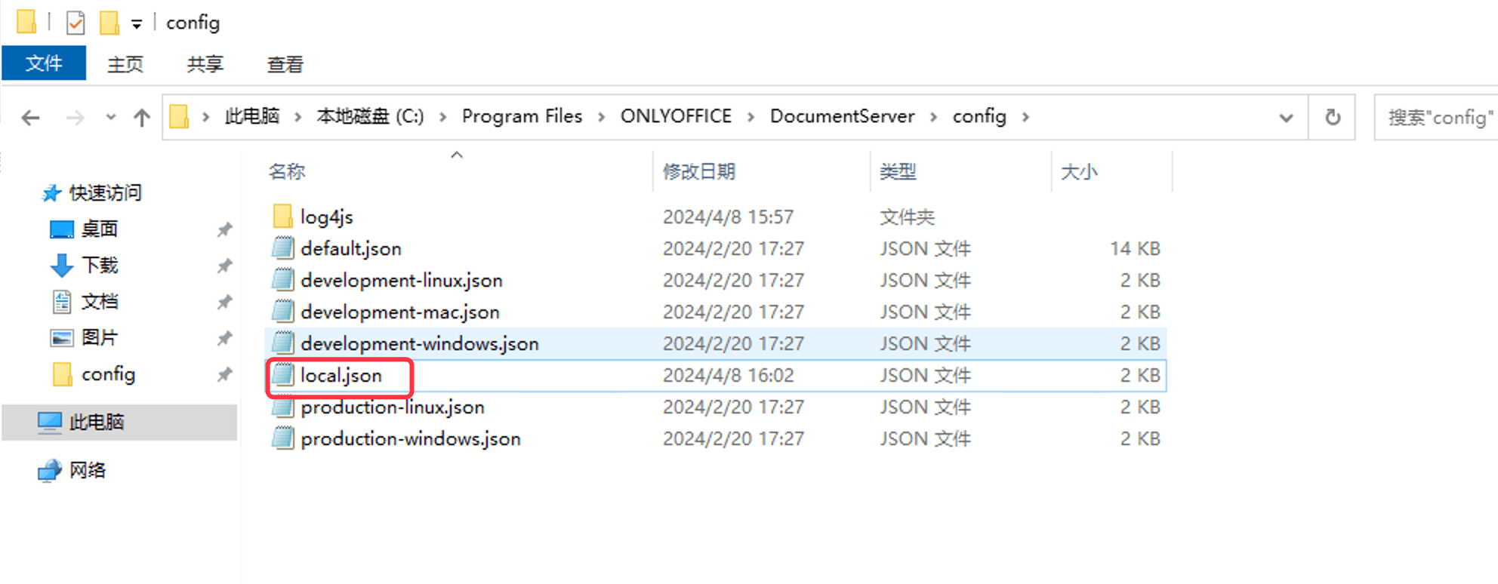This screenshot has width=1498, height=584.
Task: Switch to the 查看 ribbon tab
Action: (x=285, y=64)
